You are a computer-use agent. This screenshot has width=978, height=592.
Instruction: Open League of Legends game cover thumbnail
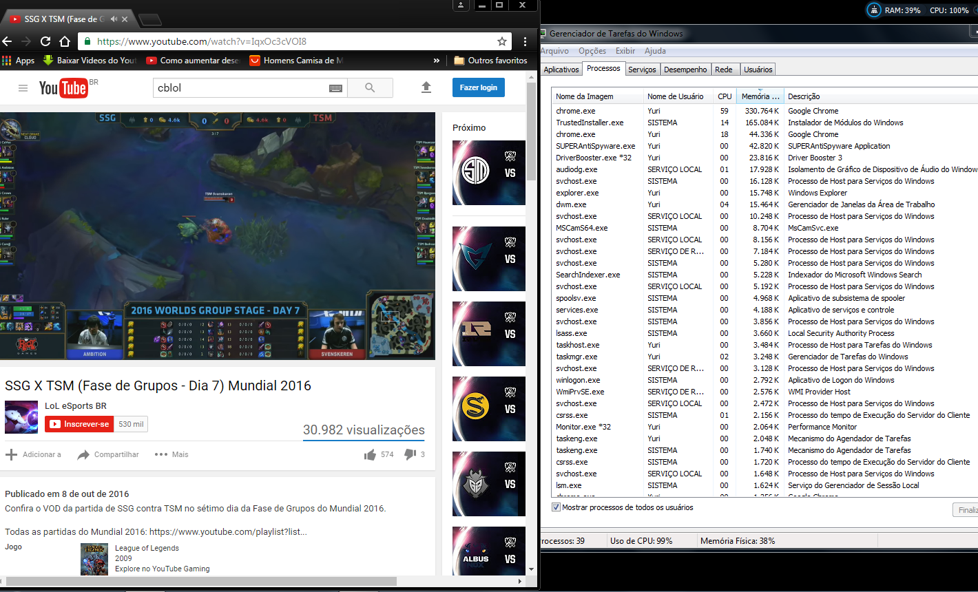tap(94, 559)
